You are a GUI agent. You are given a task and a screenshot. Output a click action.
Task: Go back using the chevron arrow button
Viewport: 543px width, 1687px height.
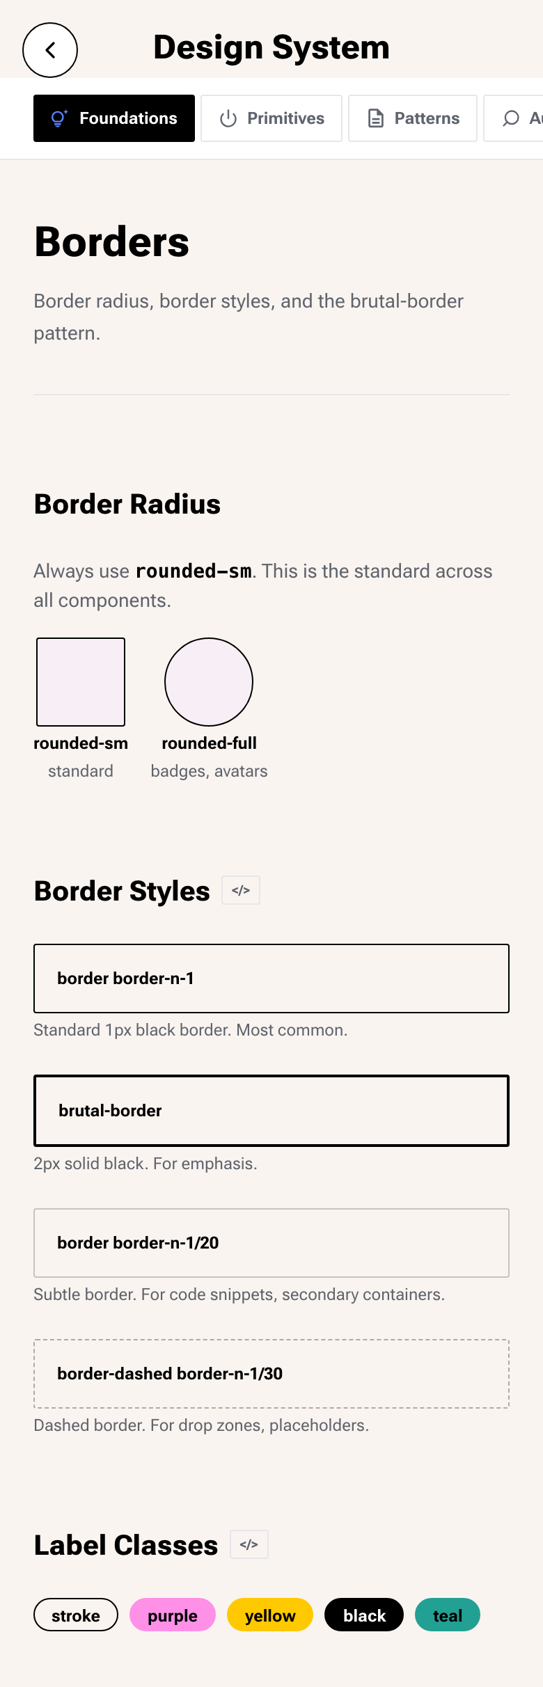50,50
